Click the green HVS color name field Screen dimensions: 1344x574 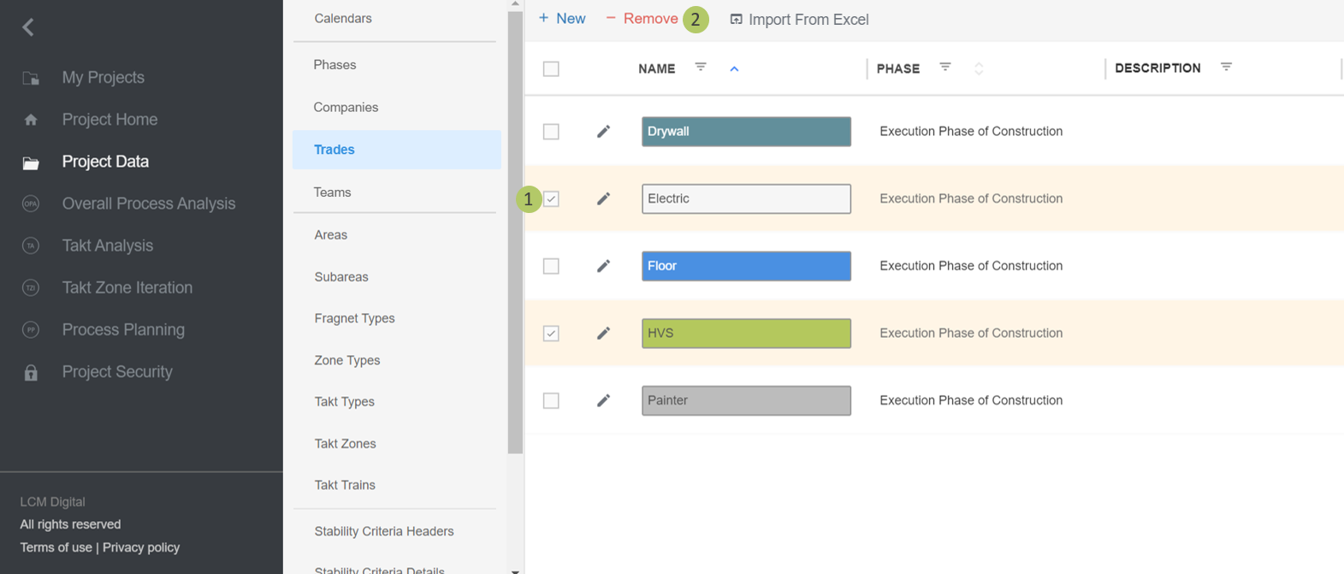click(x=746, y=334)
